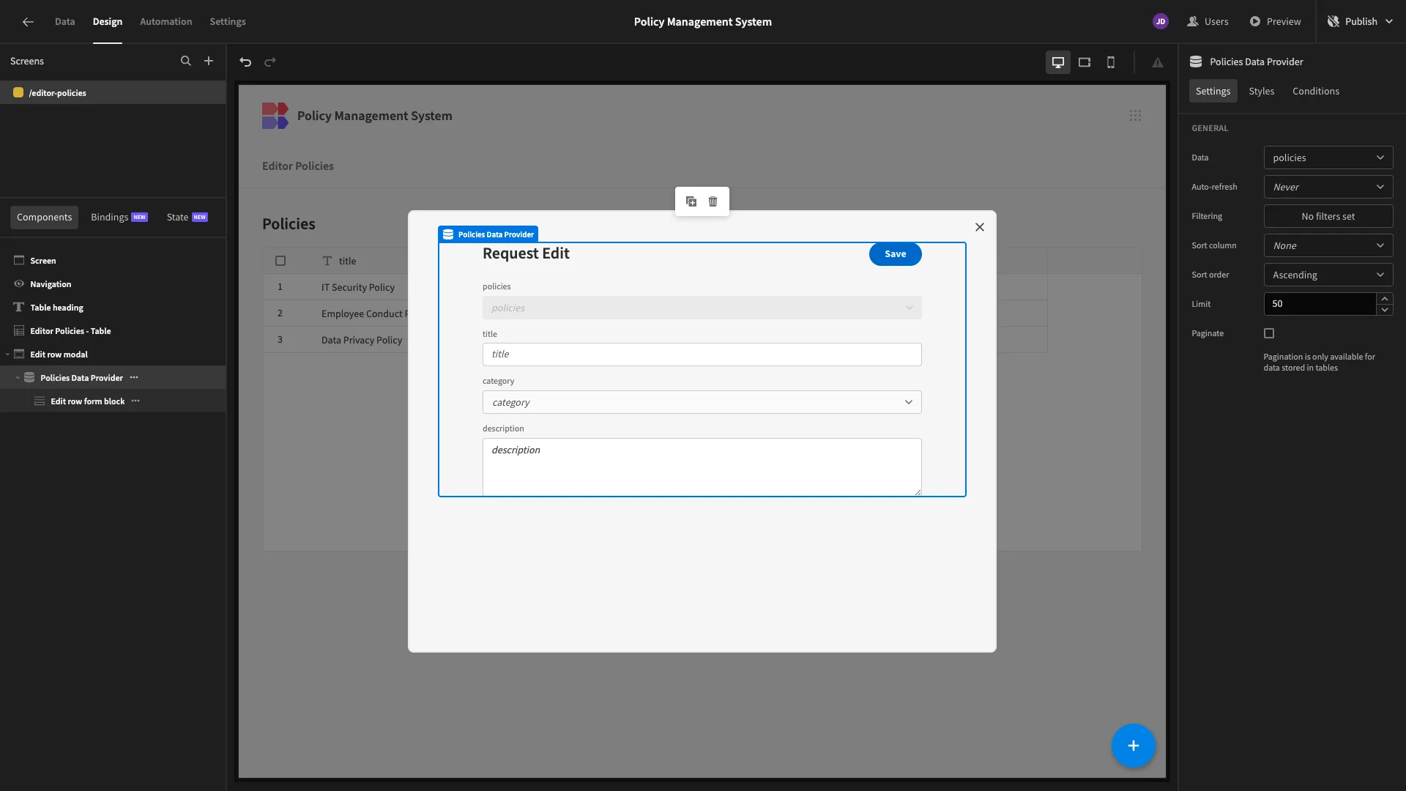Click the redo arrow icon
The height and width of the screenshot is (791, 1406).
[270, 62]
